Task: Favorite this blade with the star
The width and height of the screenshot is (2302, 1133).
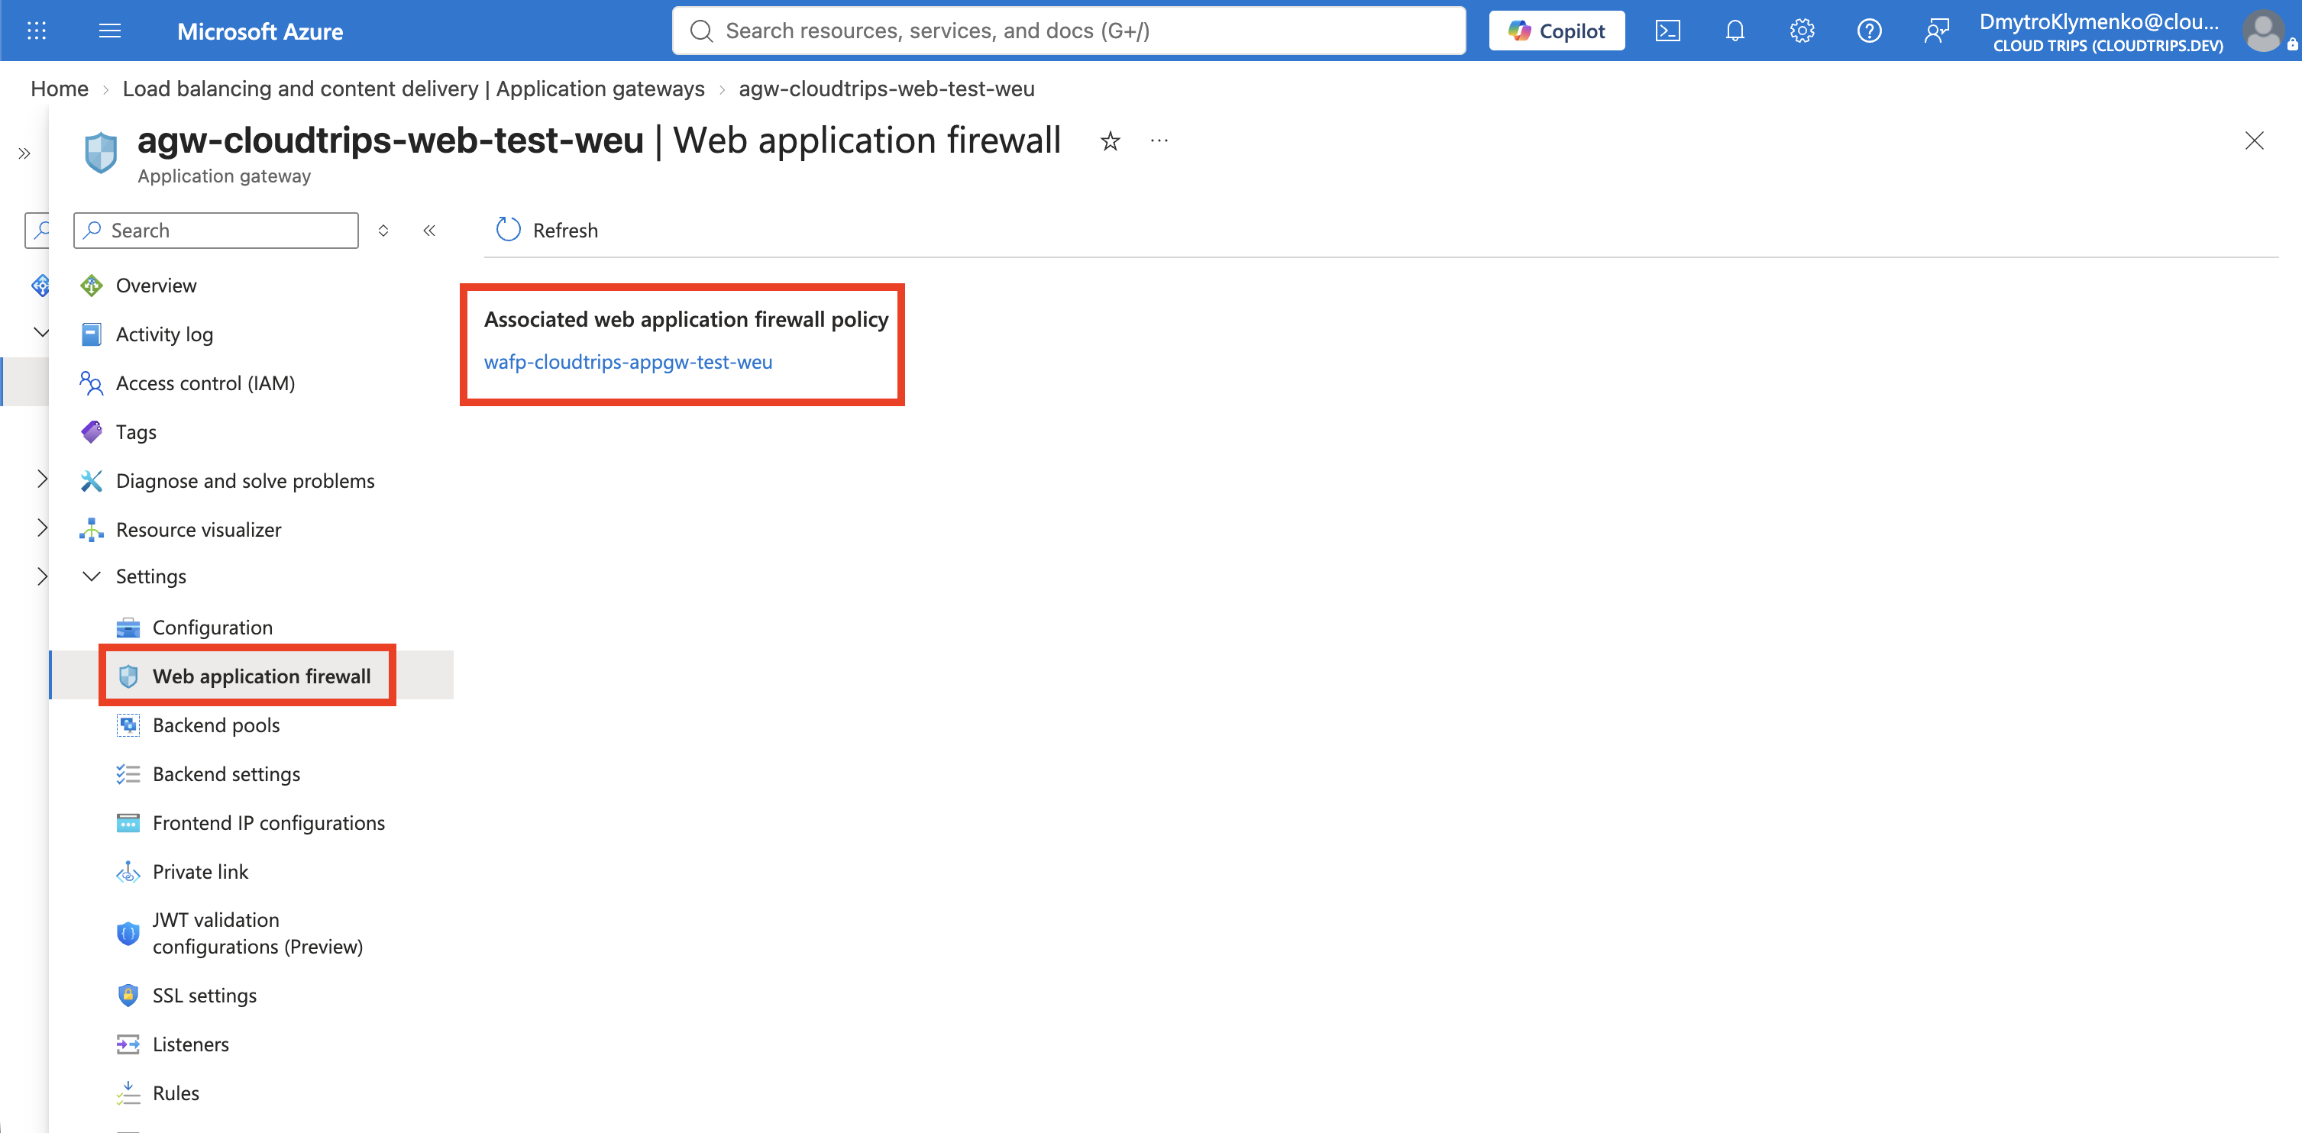Action: tap(1110, 140)
